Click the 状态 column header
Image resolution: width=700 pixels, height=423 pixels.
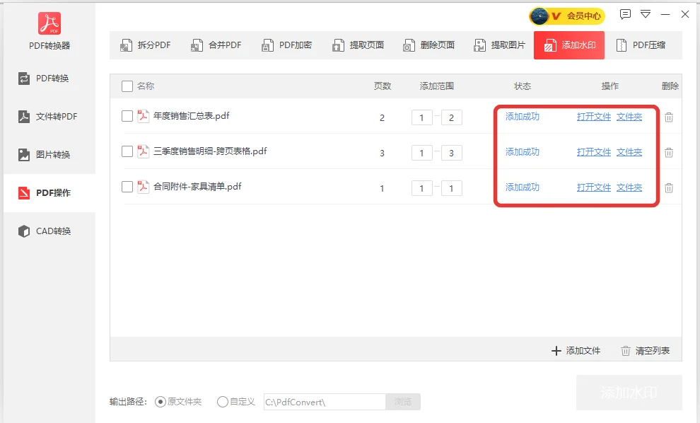523,86
